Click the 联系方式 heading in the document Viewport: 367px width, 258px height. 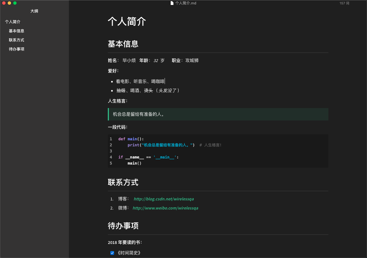pos(123,182)
